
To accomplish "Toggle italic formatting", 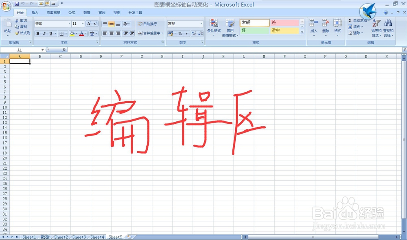I will (44, 33).
